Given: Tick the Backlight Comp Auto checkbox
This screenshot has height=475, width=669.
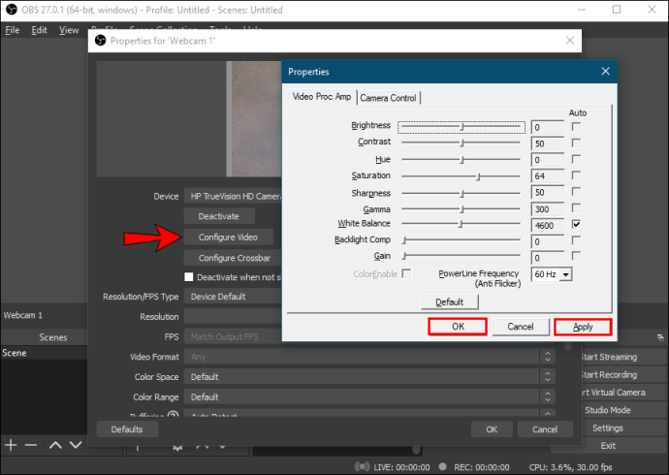Looking at the screenshot, I should 576,240.
